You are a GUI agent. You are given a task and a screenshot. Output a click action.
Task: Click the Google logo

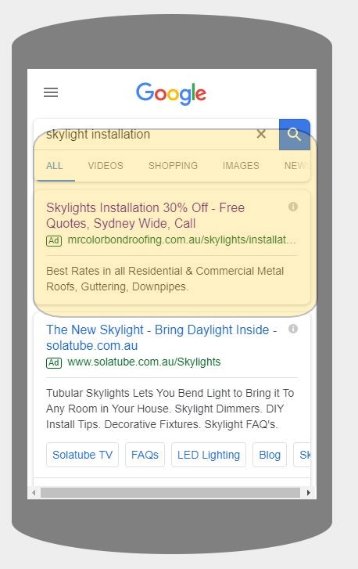coord(171,93)
